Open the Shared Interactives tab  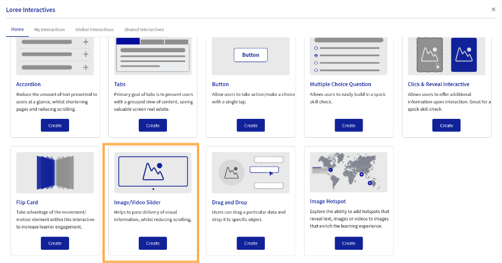point(144,29)
